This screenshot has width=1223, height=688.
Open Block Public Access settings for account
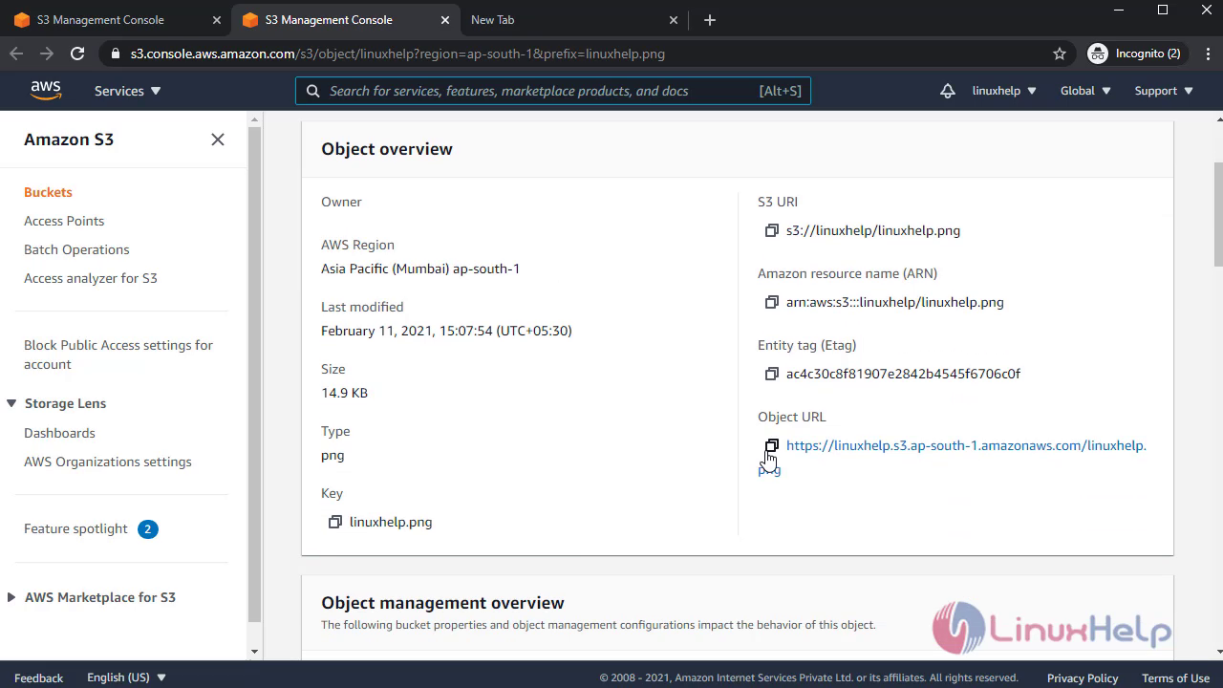(x=118, y=355)
